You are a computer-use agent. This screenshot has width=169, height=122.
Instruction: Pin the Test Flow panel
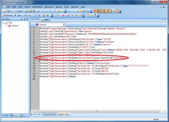[25, 19]
